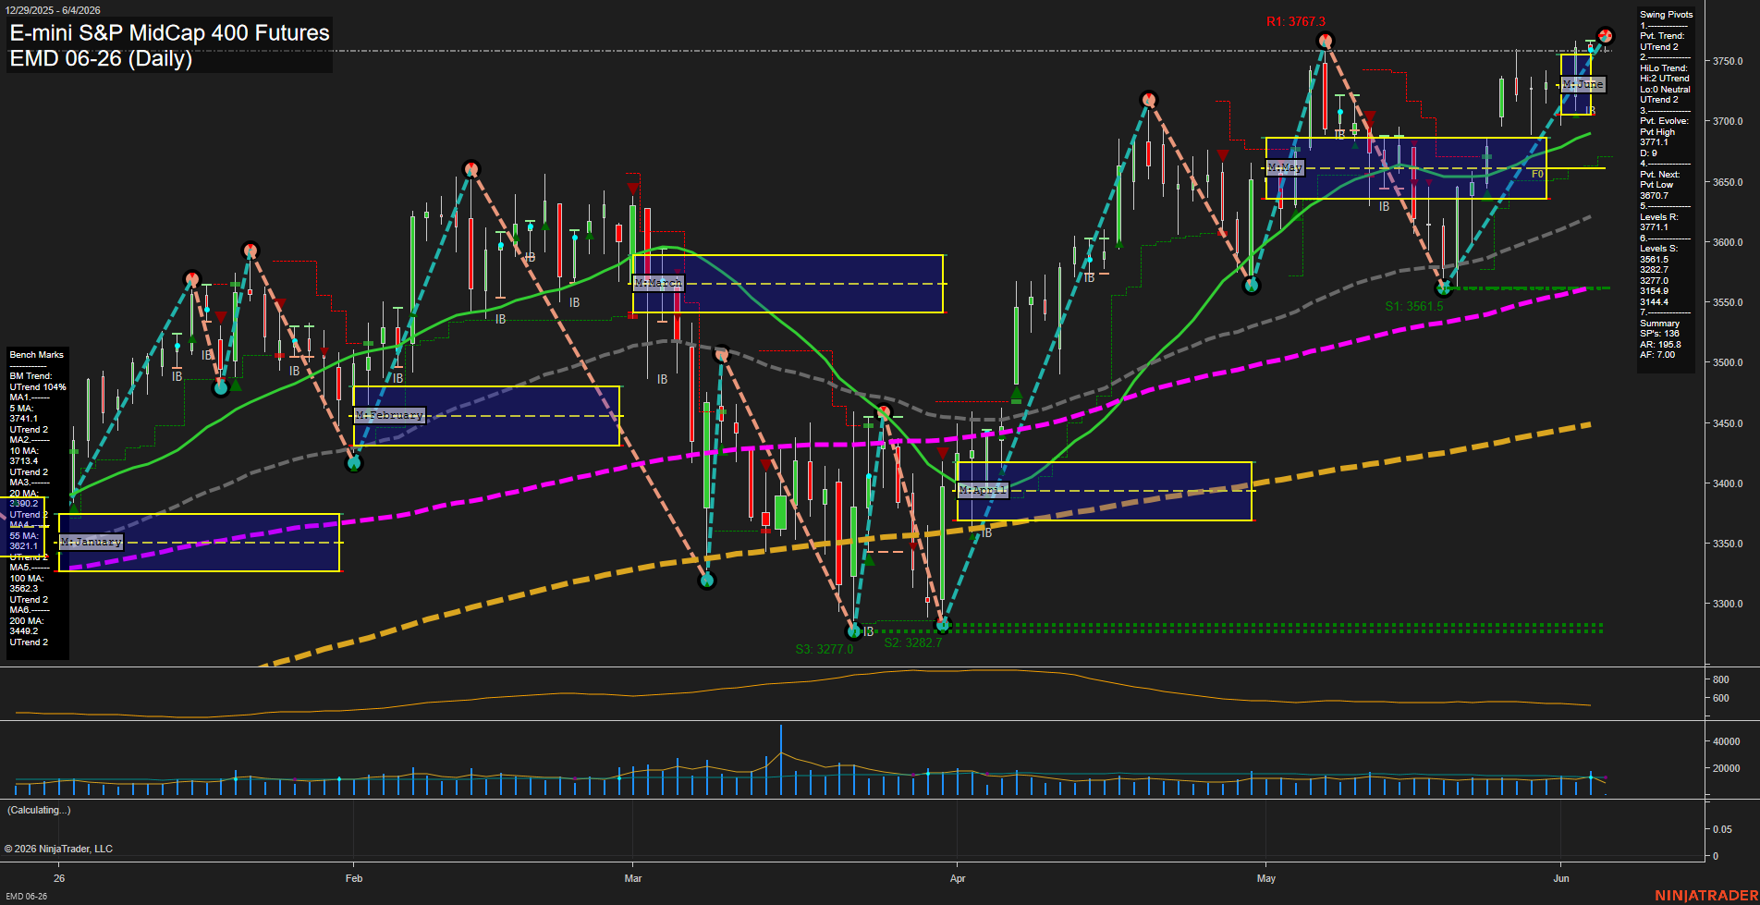The image size is (1760, 905).
Task: Click the F0 label beside the May range box
Action: coord(1537,174)
